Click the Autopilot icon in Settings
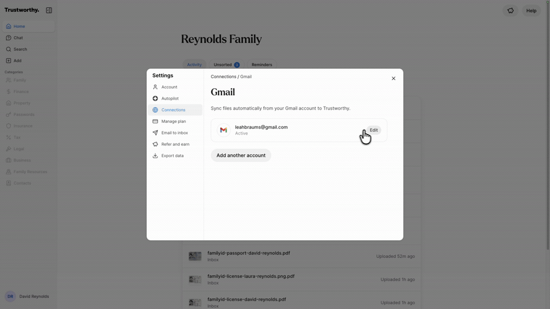 pyautogui.click(x=155, y=98)
